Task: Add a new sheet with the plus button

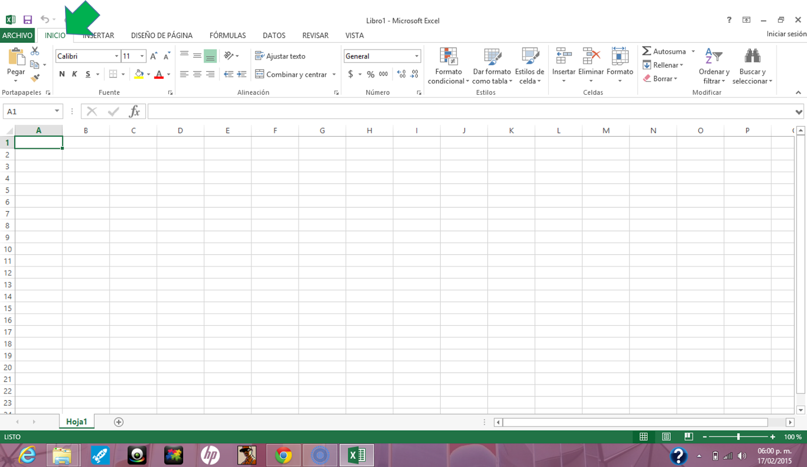Action: pyautogui.click(x=118, y=422)
